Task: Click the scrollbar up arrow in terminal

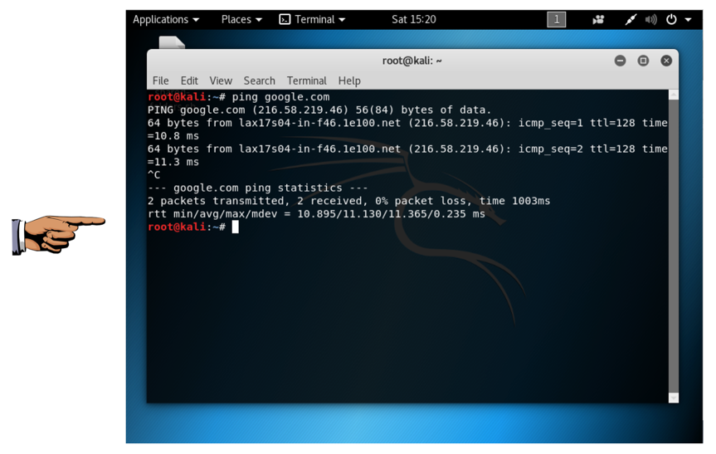Action: [x=674, y=95]
